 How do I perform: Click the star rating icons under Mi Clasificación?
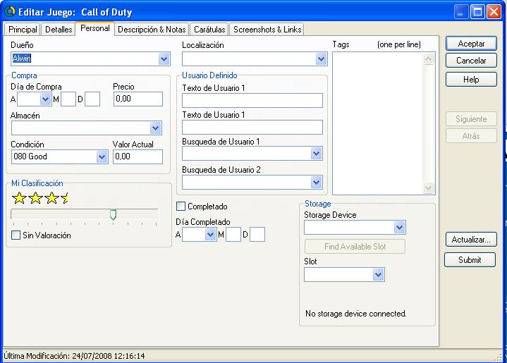click(x=40, y=198)
